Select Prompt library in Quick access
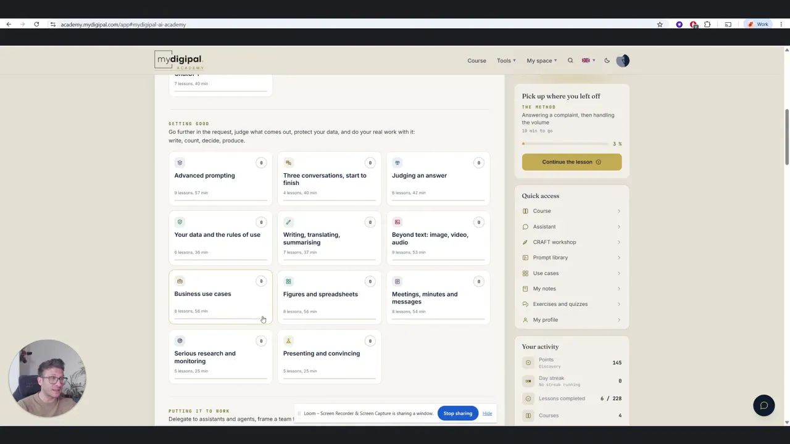The image size is (790, 444). pos(572,258)
